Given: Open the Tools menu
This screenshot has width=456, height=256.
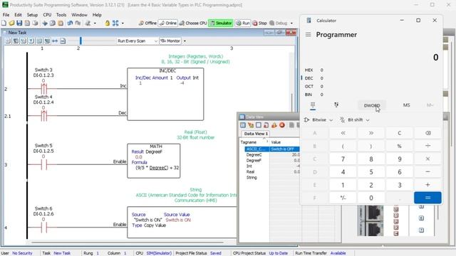Looking at the screenshot, I should [x=61, y=15].
